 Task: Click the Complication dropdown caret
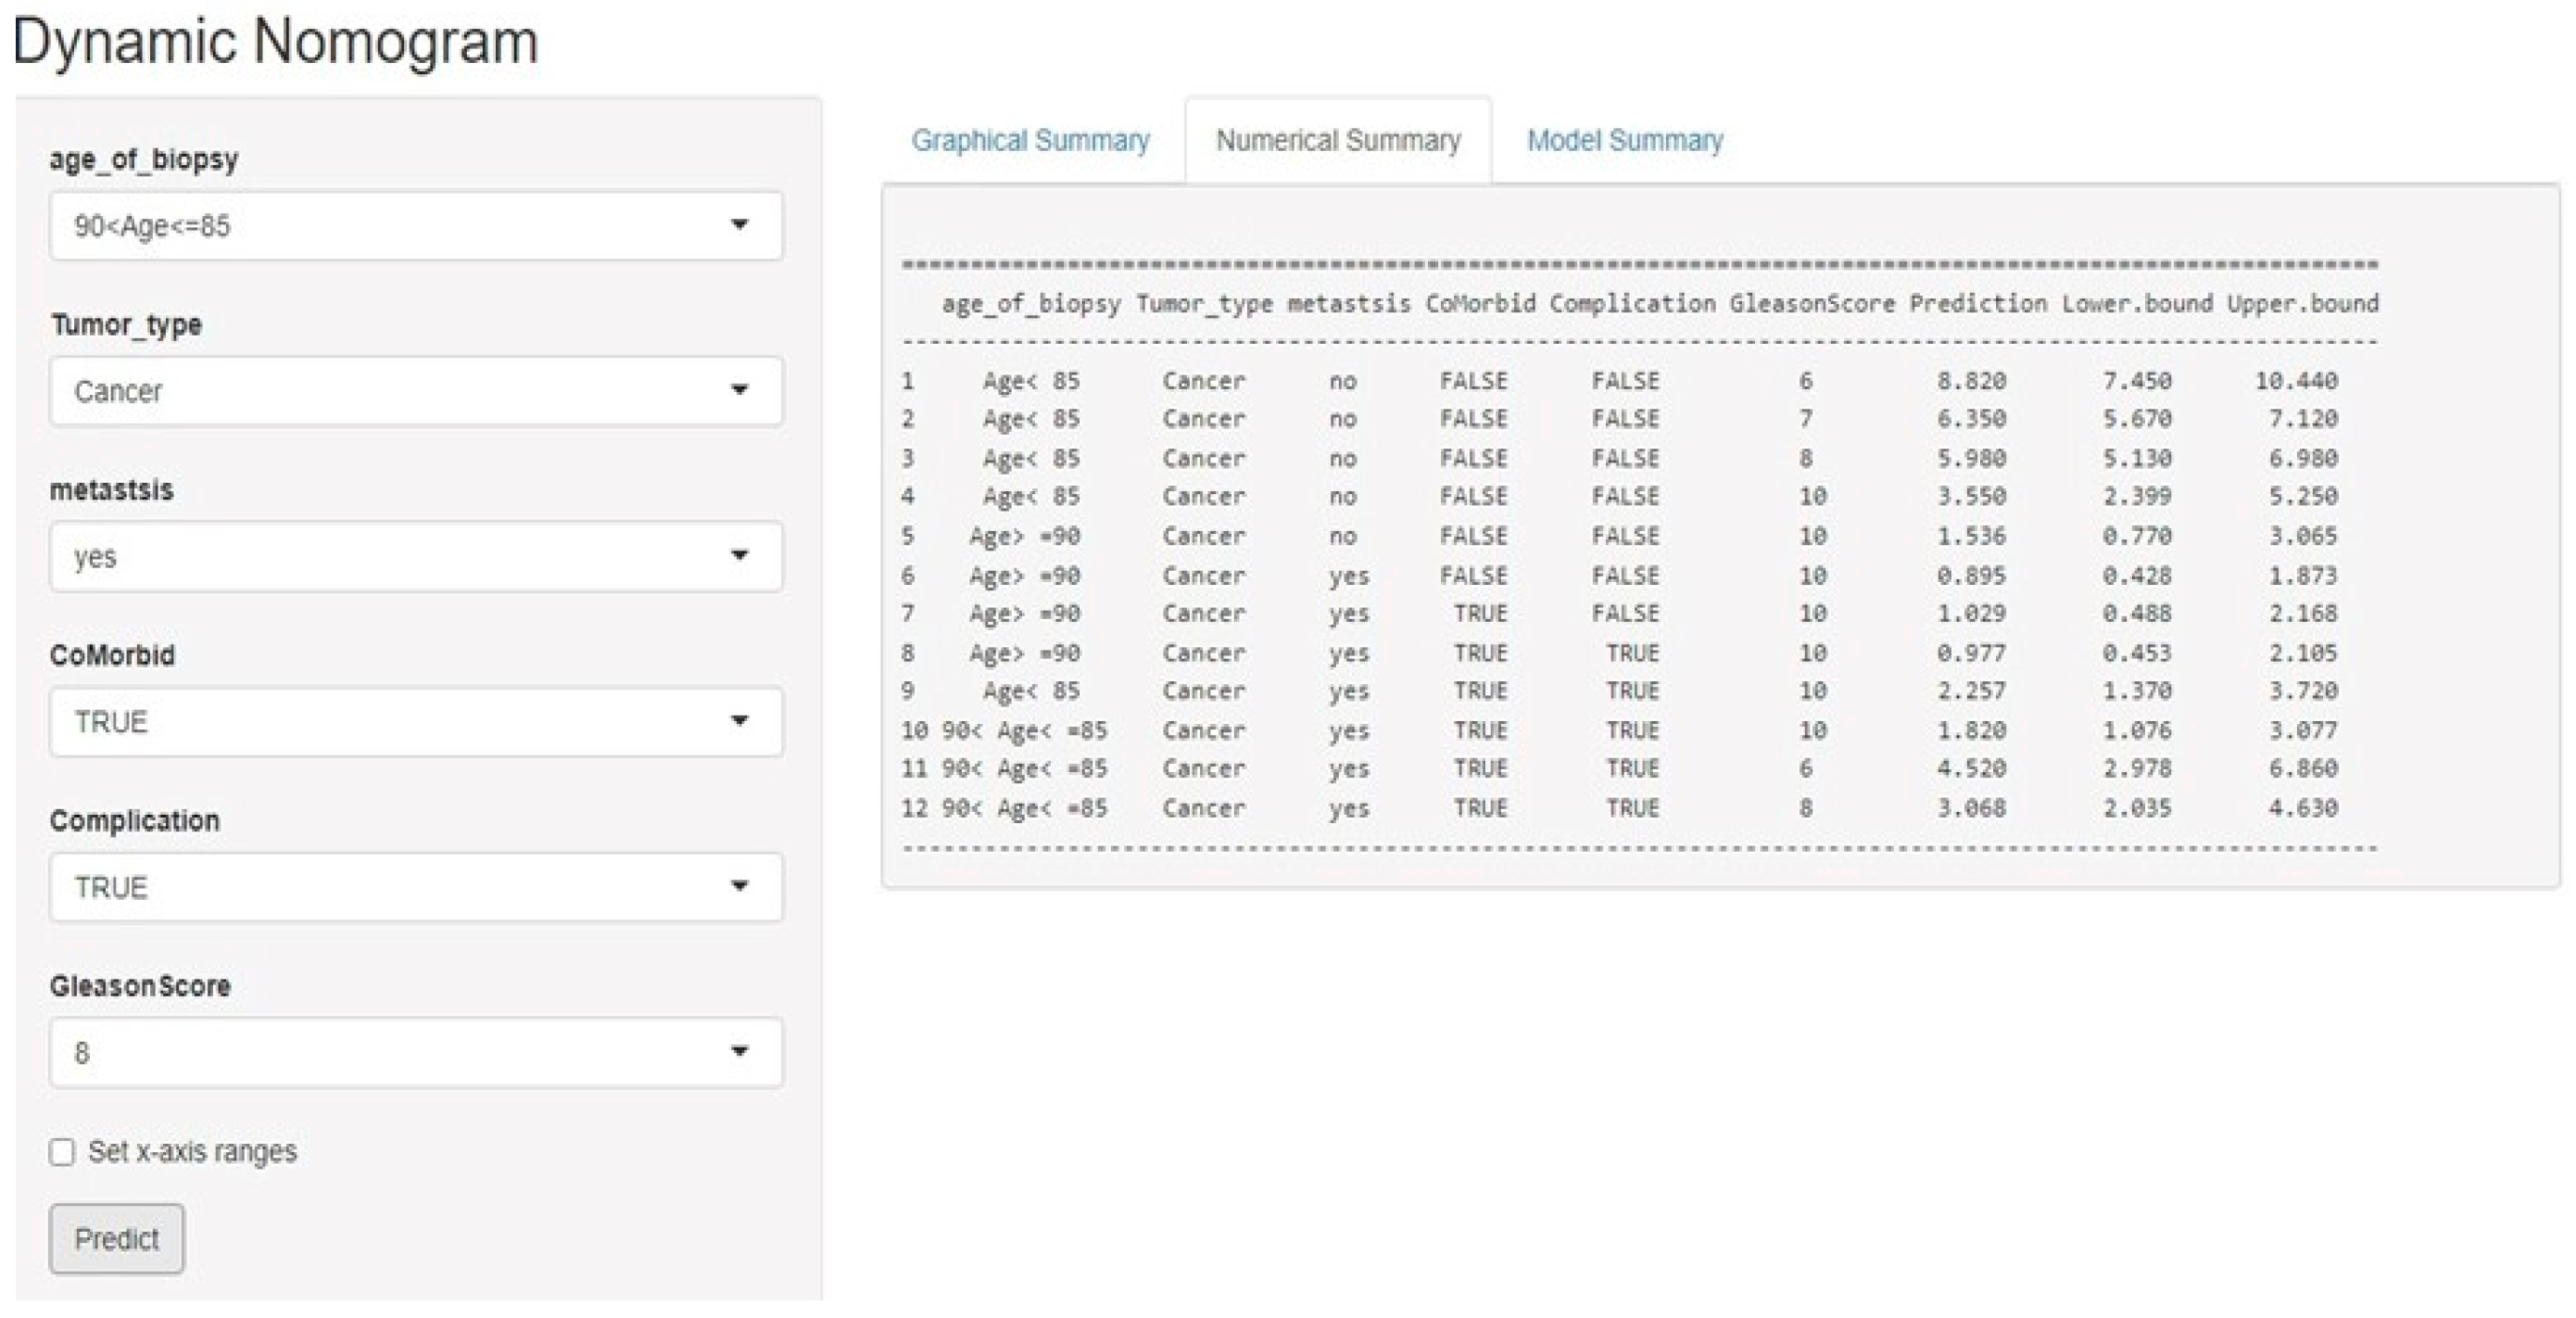pyautogui.click(x=739, y=887)
